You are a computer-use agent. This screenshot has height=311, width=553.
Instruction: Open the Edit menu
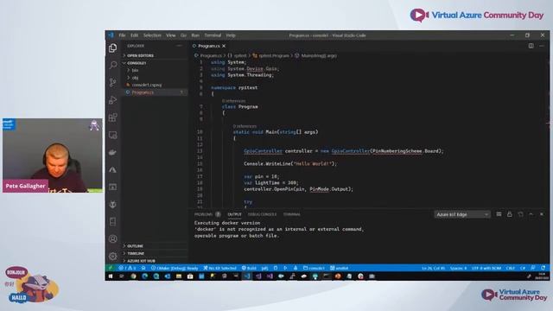135,35
